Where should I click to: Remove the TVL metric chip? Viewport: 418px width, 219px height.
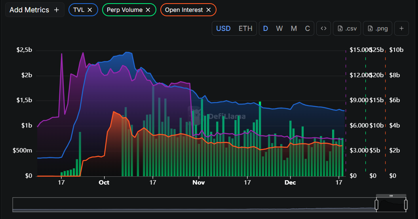pyautogui.click(x=90, y=10)
